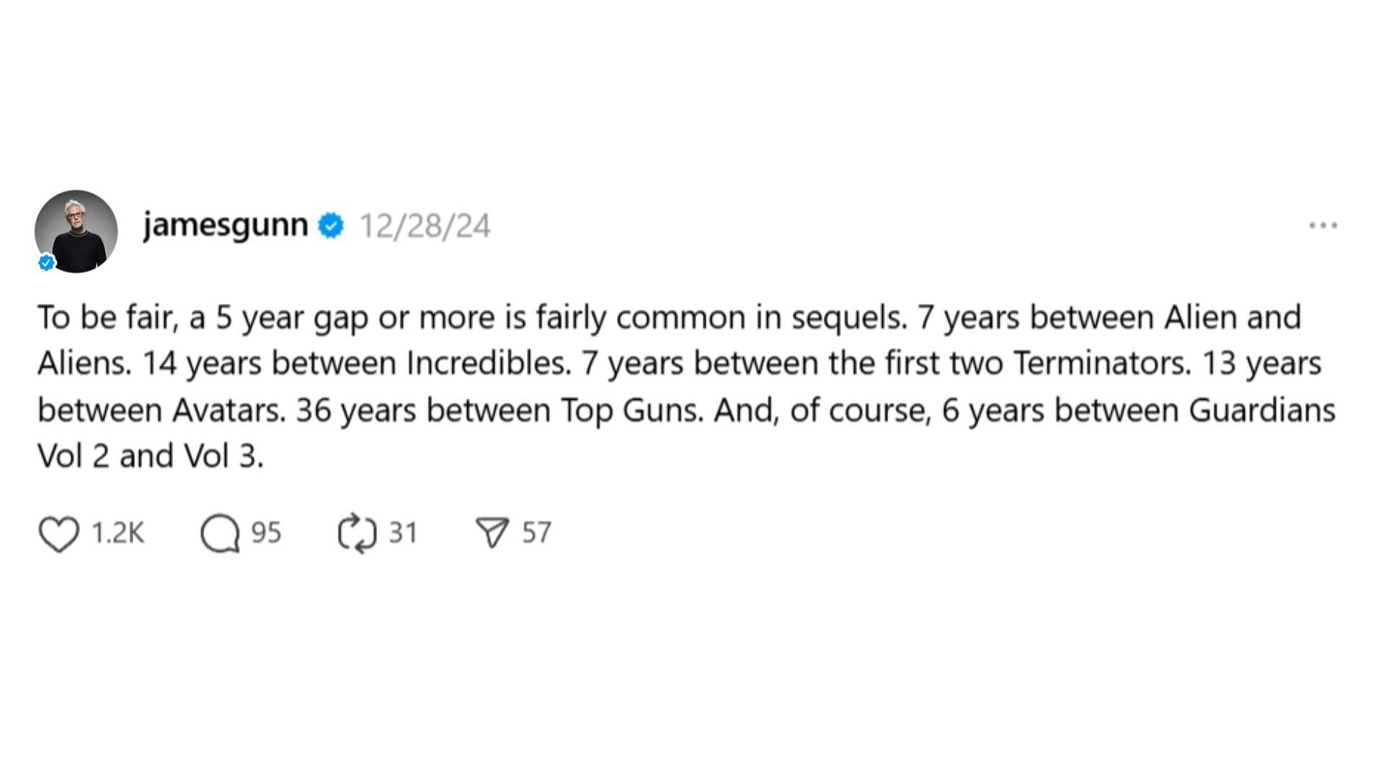
Task: Like the jamesgunn post with the heart icon
Action: coord(58,534)
